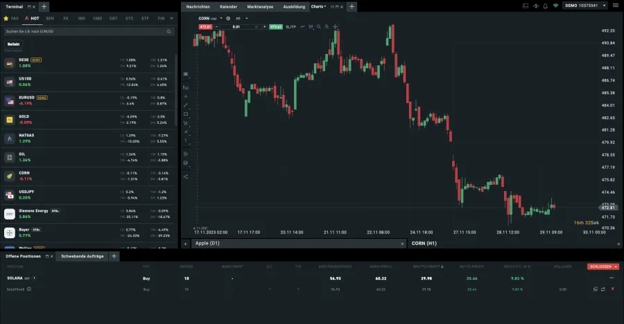Screen dimensions: 624x324
Task: Add a new panel tab after Charts
Action: [x=352, y=6]
